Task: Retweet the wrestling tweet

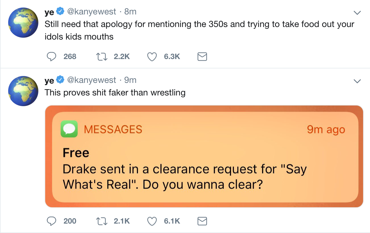Action: coord(101,221)
